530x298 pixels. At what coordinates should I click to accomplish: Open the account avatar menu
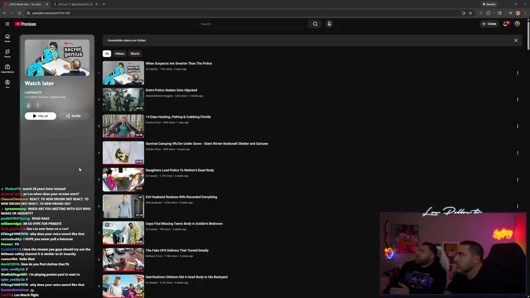[517, 24]
